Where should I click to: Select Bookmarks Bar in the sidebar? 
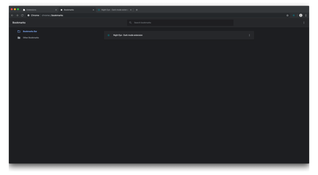tap(30, 31)
